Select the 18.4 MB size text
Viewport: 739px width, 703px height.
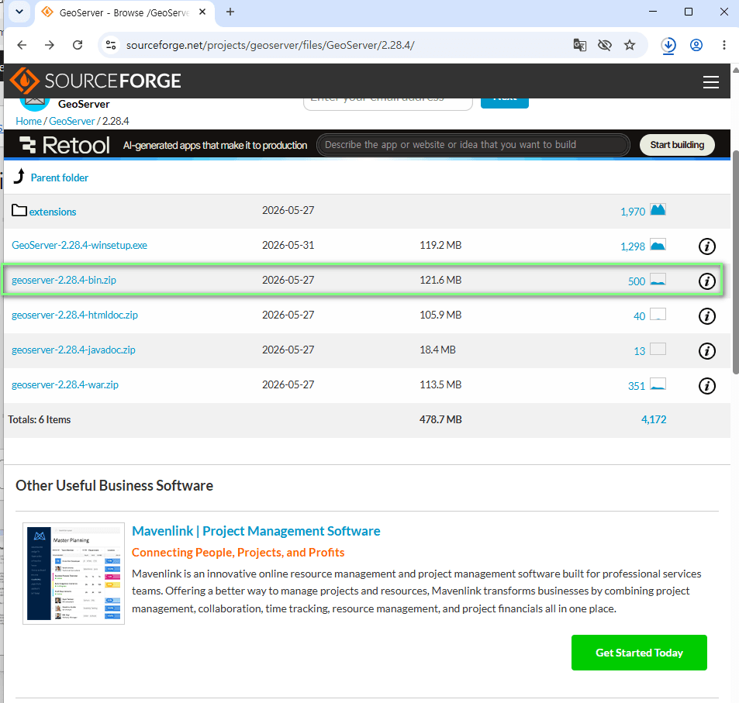pos(438,350)
